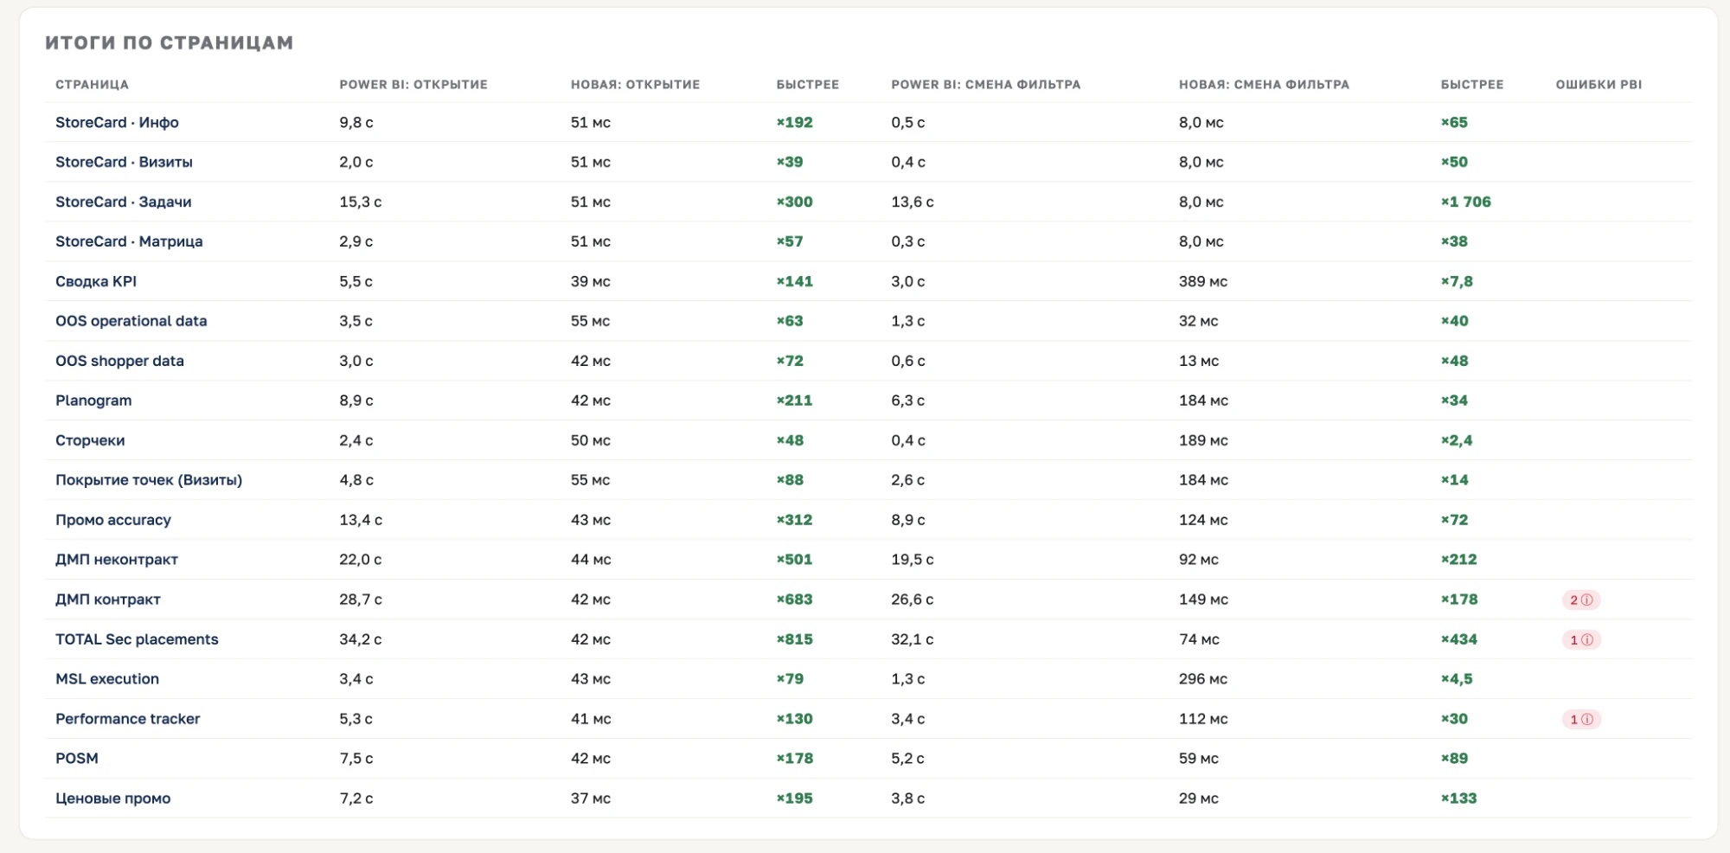Select the StoreCard · Инфо row name
1730x853 pixels.
[117, 122]
